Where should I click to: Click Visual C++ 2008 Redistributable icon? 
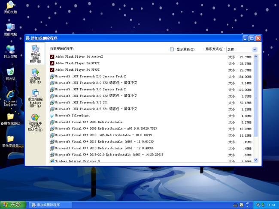click(x=52, y=129)
